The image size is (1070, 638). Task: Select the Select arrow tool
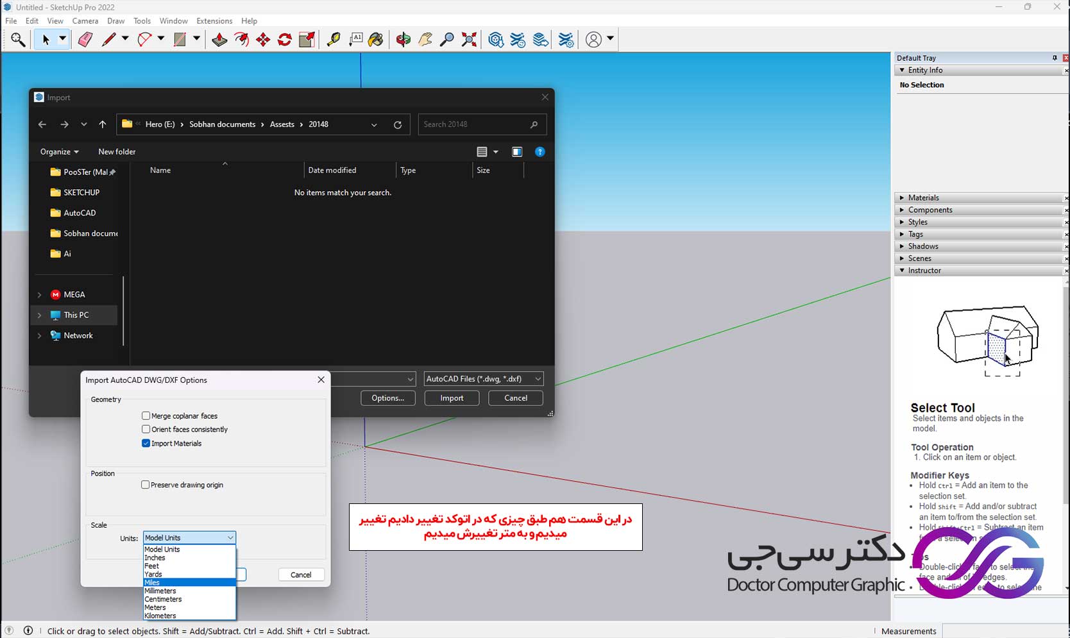click(46, 40)
